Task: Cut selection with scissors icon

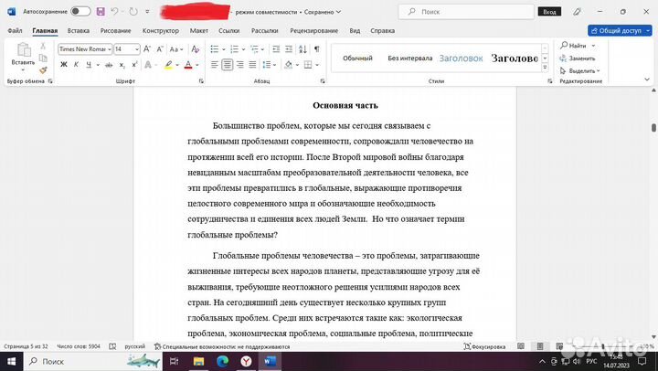Action: tap(43, 46)
